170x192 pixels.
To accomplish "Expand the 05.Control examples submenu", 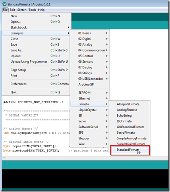I will pyautogui.click(x=90, y=56).
